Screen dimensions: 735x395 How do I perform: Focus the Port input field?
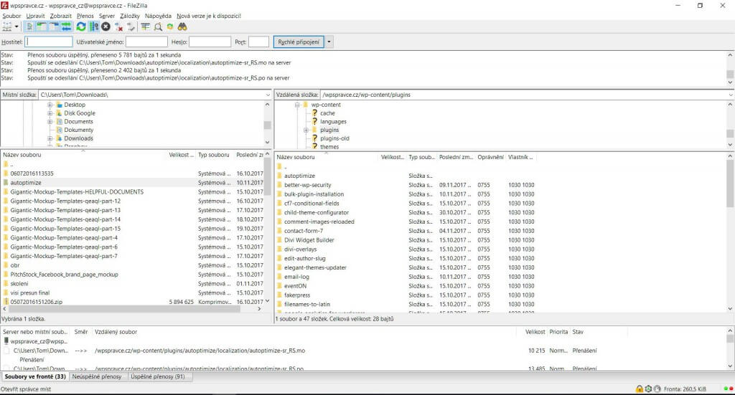258,42
